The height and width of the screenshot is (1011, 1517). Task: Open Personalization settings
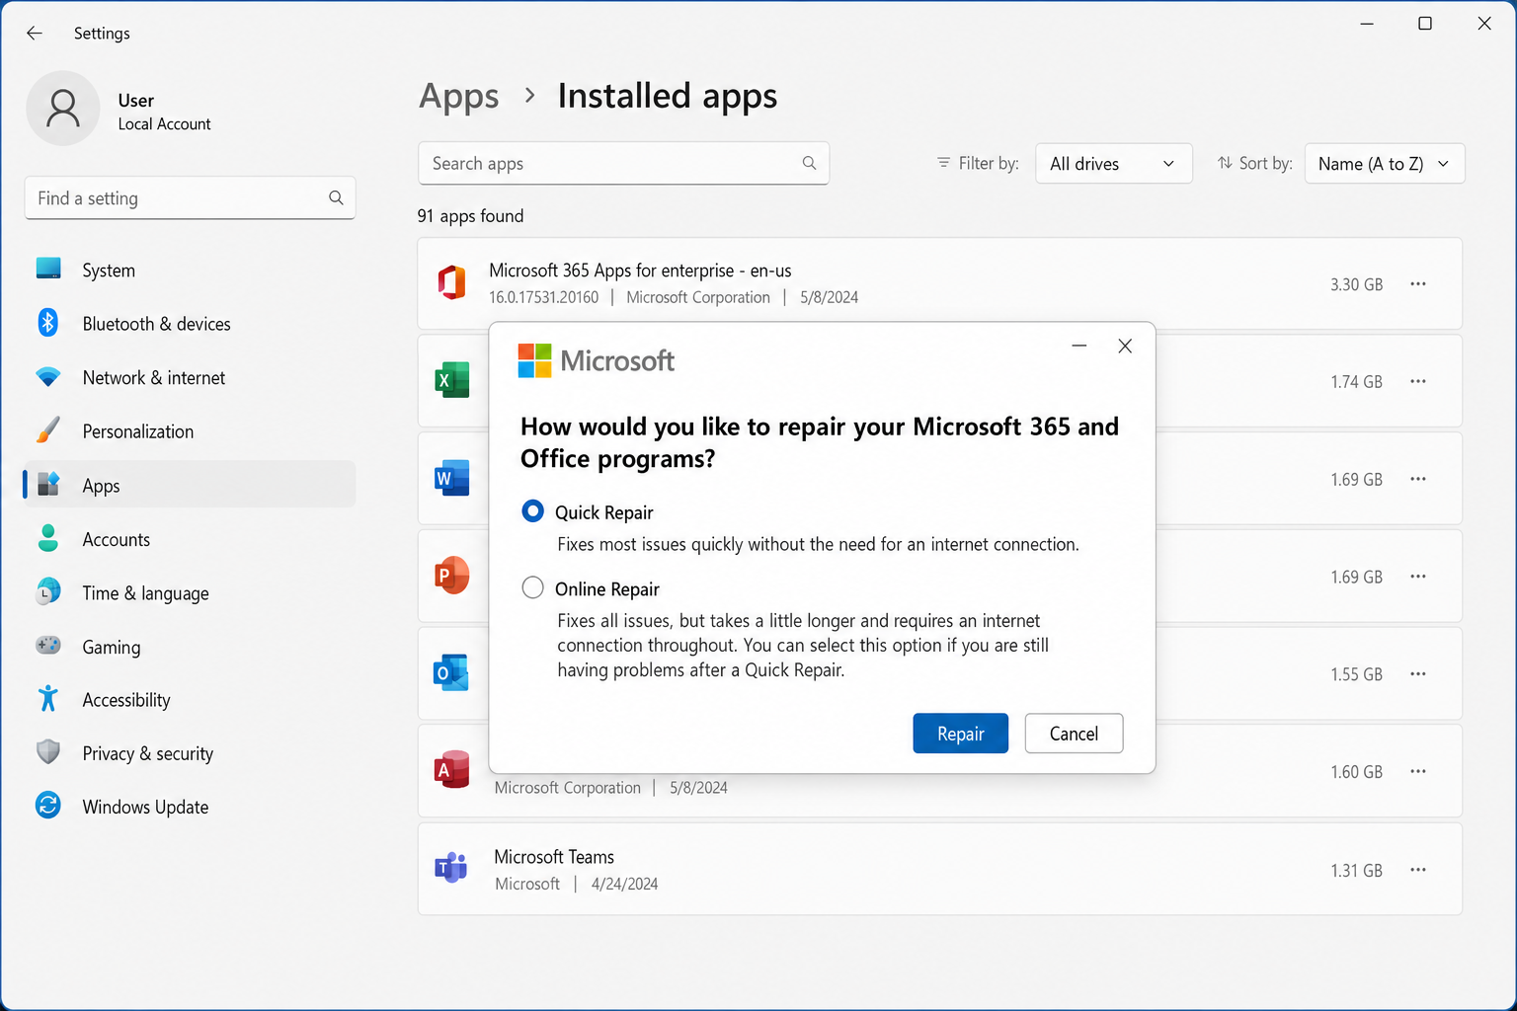[190, 431]
